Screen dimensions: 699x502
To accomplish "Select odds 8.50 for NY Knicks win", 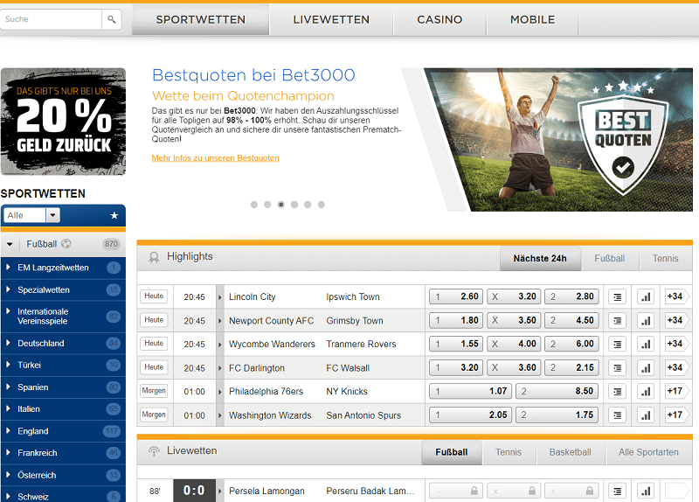I will (557, 392).
